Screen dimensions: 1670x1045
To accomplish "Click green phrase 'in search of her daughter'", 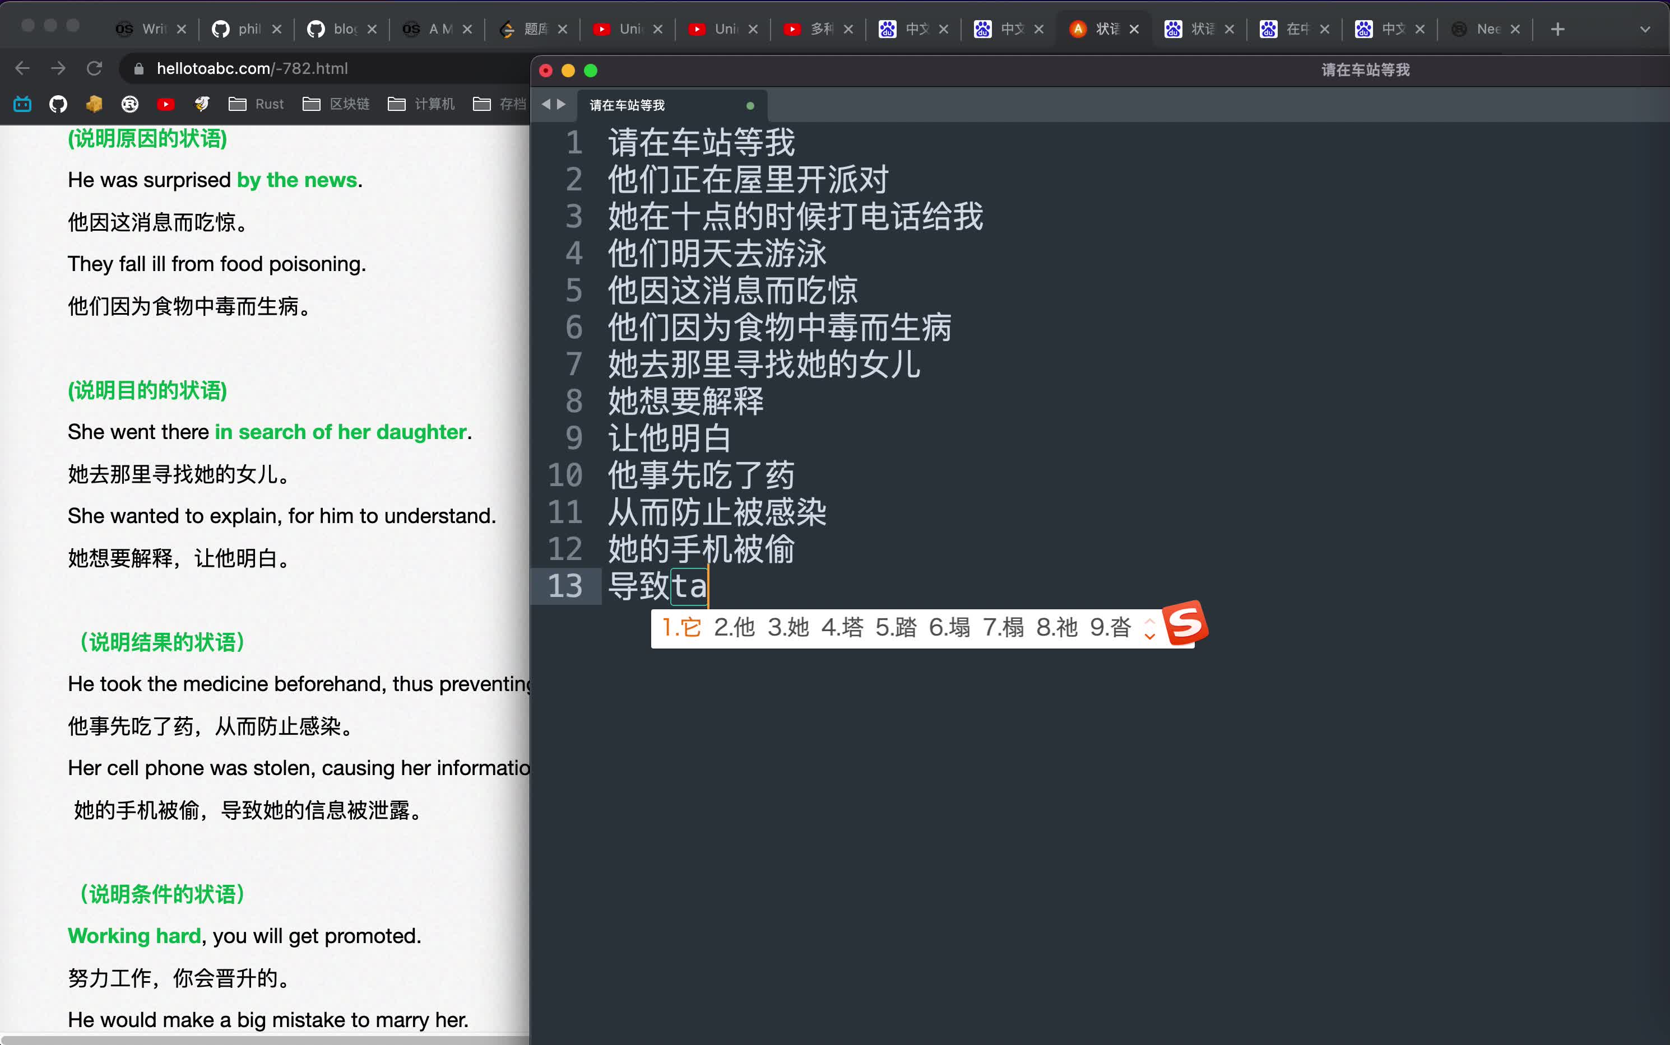I will (x=340, y=432).
